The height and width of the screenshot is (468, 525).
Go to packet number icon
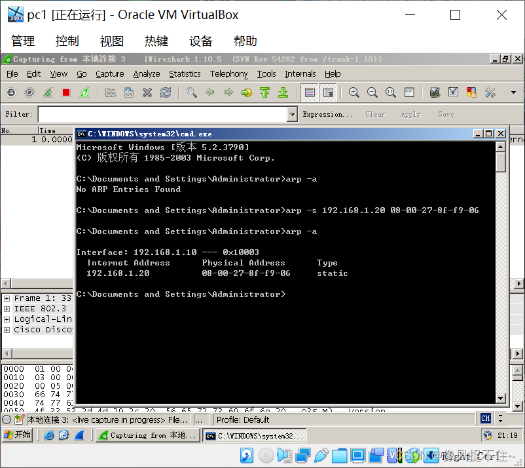tap(247, 92)
